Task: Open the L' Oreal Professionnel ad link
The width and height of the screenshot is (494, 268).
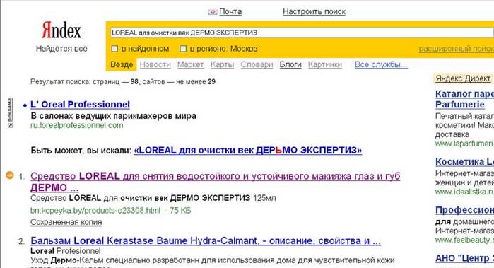Action: point(80,105)
